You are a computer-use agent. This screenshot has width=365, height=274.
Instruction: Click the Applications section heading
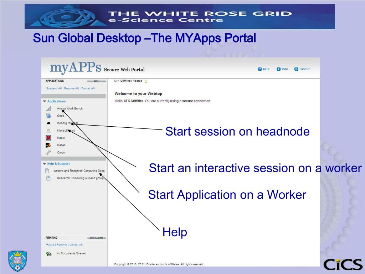56,101
